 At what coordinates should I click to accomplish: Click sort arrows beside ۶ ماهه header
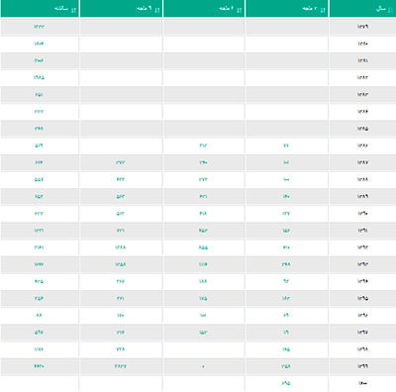[240, 10]
